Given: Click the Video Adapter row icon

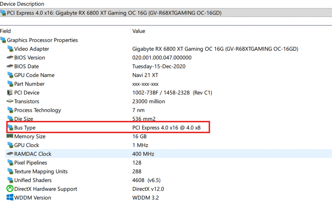Looking at the screenshot, I should [x=10, y=49].
